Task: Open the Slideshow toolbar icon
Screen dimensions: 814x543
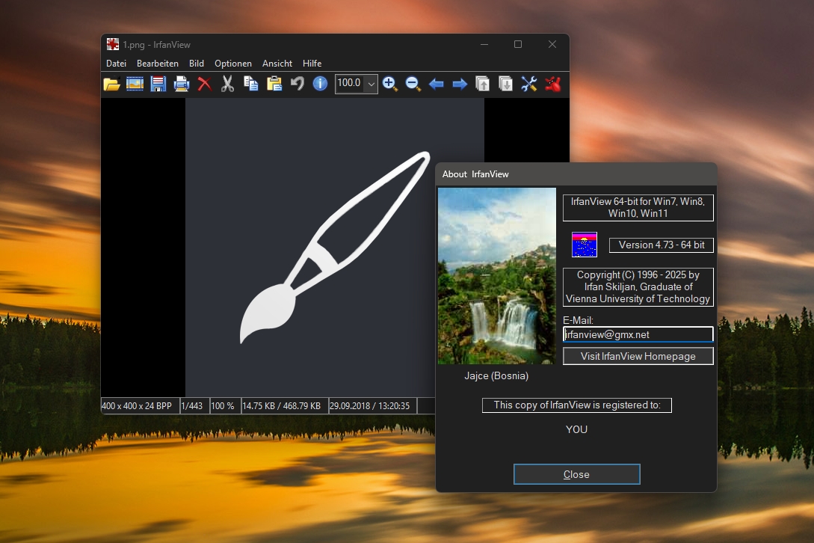Action: click(135, 84)
